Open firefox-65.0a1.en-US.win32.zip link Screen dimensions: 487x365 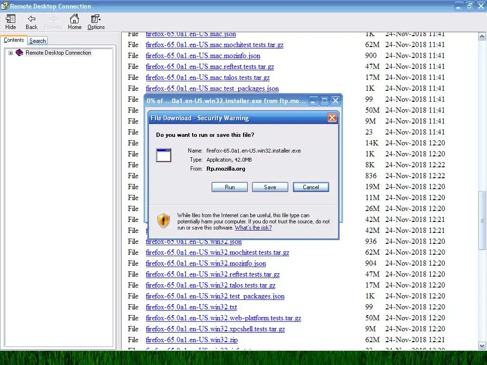[192, 339]
